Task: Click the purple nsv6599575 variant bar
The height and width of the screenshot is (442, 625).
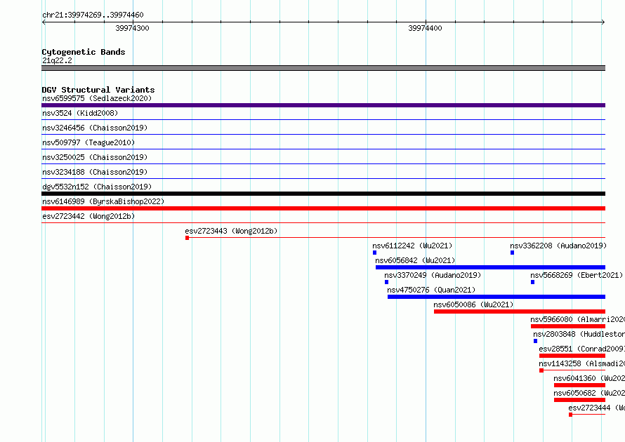Action: [323, 105]
